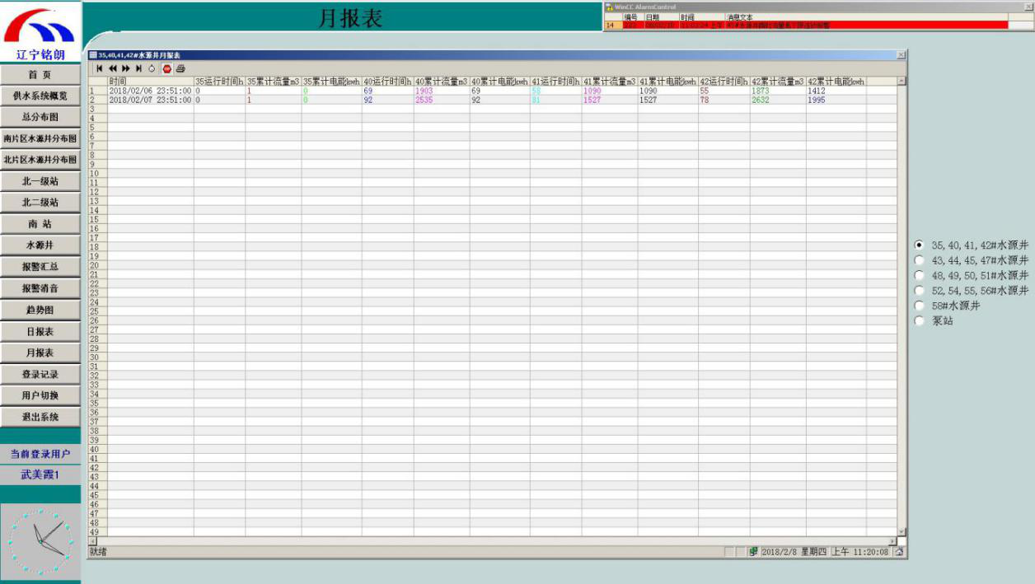Click the horizontal scrollbar right arrow

point(892,541)
